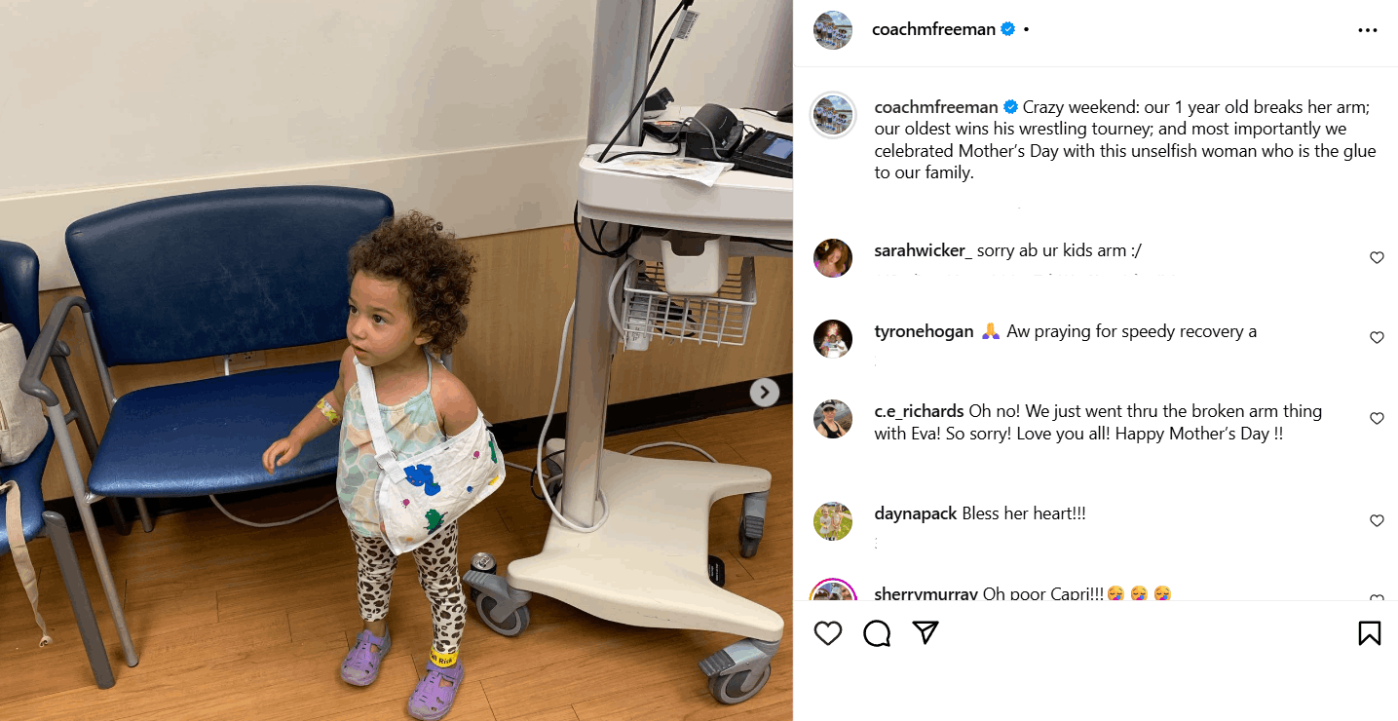Go to next photo with arrow
This screenshot has width=1398, height=721.
coord(765,392)
